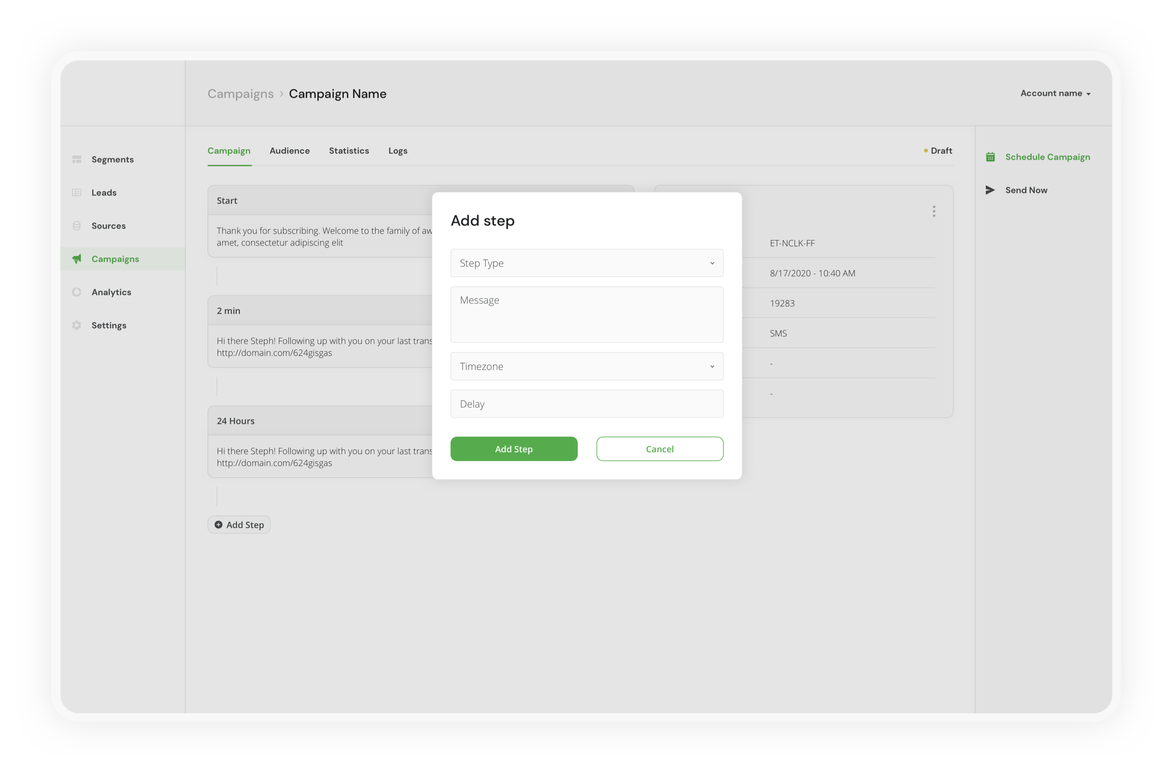
Task: Click the Settings gear icon
Action: click(x=77, y=325)
